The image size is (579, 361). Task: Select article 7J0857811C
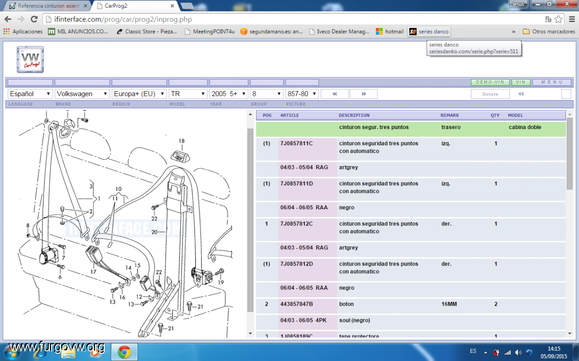click(297, 143)
